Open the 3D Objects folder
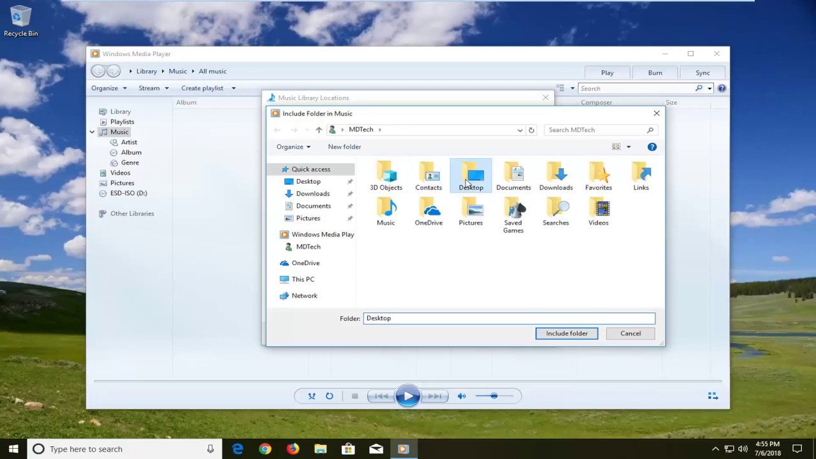The width and height of the screenshot is (816, 459). [x=386, y=176]
